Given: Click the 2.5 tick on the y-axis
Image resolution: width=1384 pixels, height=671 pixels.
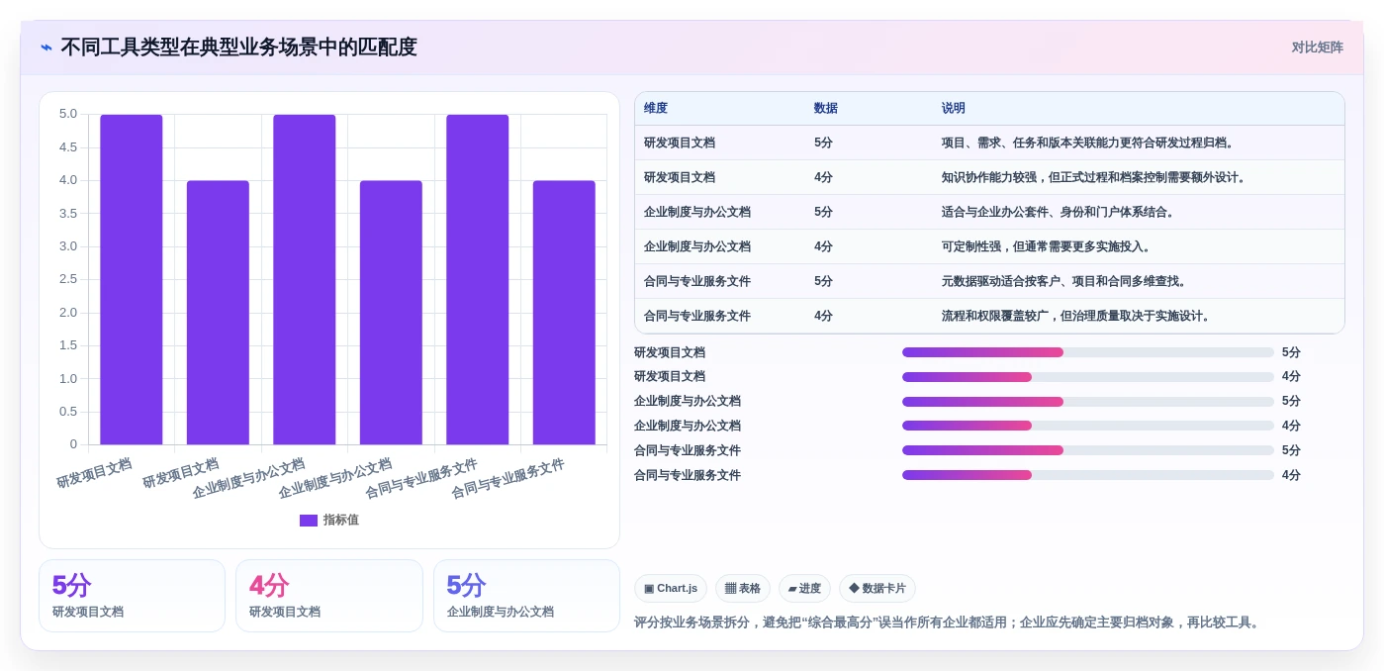Looking at the screenshot, I should pyautogui.click(x=68, y=279).
